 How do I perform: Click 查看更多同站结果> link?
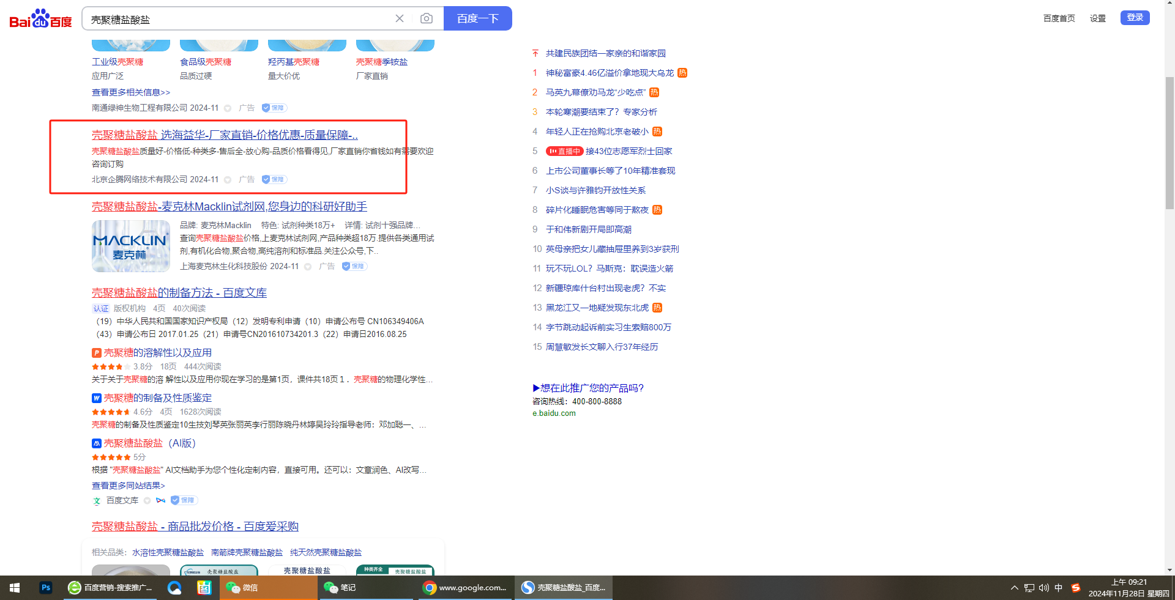pos(129,486)
